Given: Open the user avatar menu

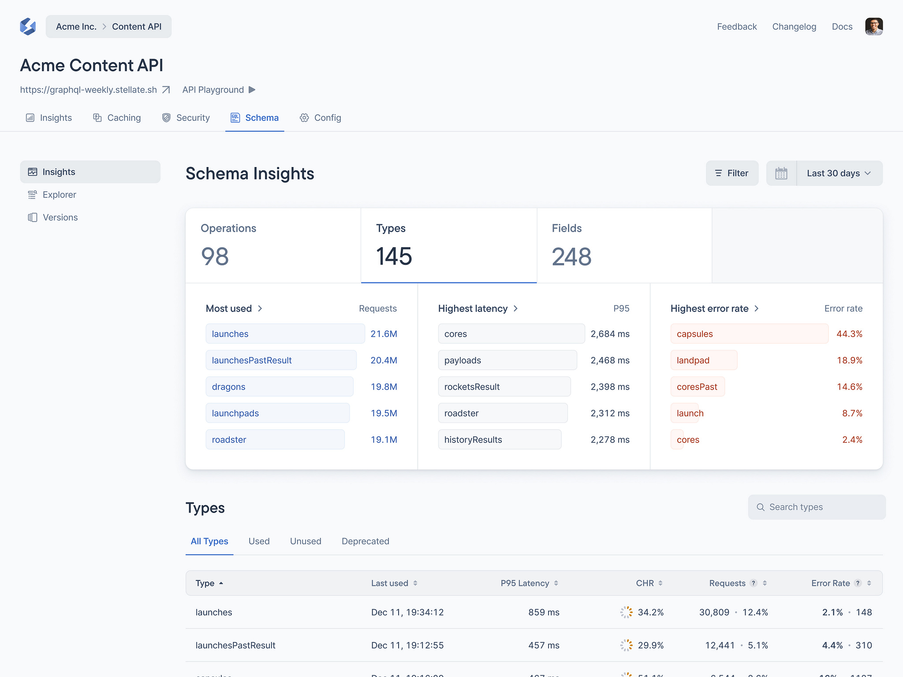Looking at the screenshot, I should pos(873,26).
